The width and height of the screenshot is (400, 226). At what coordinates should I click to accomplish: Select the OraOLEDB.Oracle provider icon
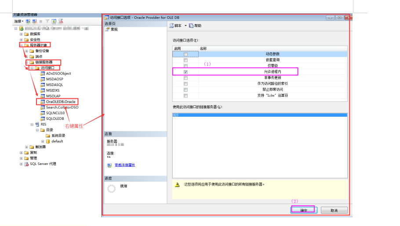tap(43, 102)
